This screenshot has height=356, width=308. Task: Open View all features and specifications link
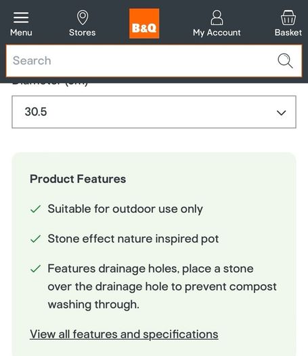124,334
